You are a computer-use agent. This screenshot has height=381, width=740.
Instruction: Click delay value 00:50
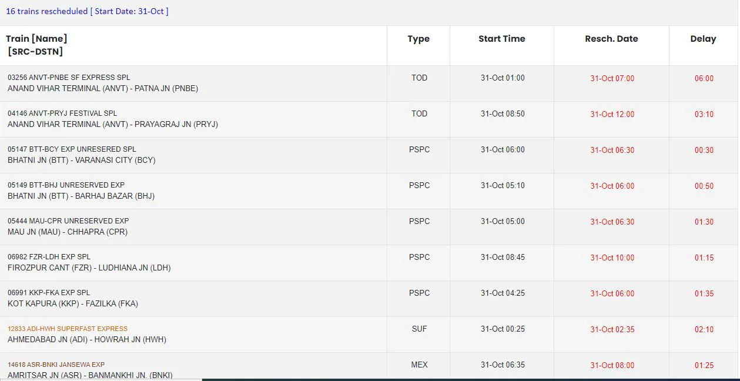tap(704, 186)
